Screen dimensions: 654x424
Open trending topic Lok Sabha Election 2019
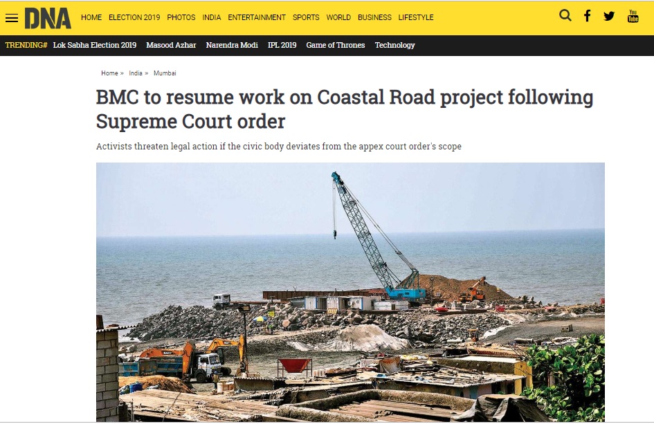[x=95, y=45]
